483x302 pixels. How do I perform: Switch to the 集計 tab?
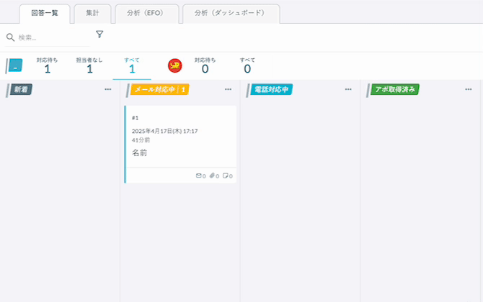(92, 14)
